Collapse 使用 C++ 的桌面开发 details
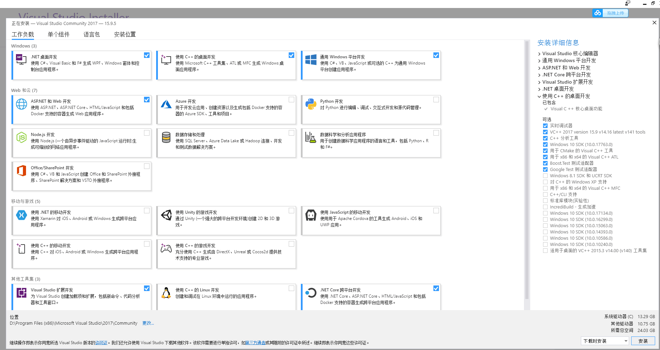This screenshot has height=350, width=660. (539, 96)
